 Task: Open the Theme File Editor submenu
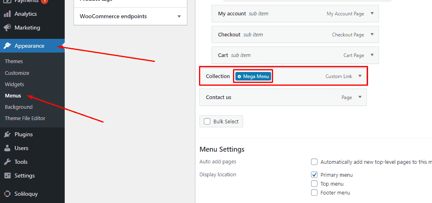click(x=25, y=118)
